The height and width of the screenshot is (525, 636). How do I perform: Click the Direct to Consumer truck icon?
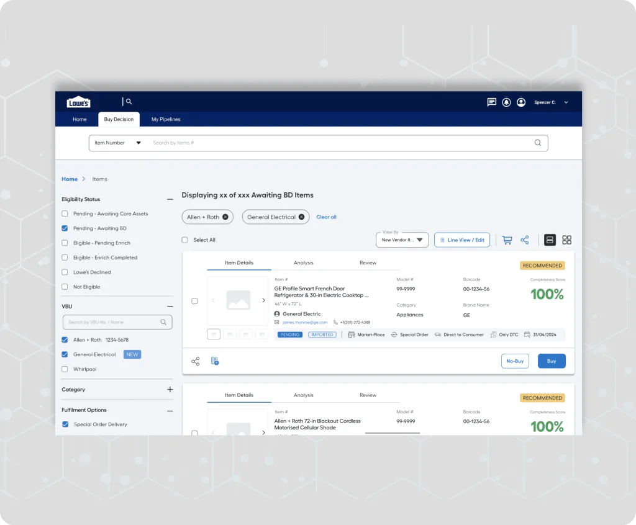438,335
